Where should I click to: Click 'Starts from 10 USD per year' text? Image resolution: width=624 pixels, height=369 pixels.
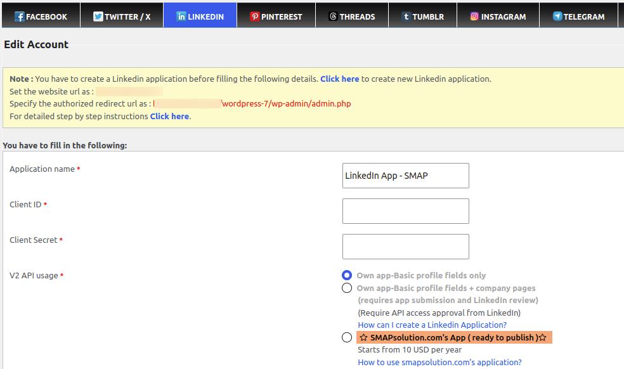pyautogui.click(x=410, y=349)
